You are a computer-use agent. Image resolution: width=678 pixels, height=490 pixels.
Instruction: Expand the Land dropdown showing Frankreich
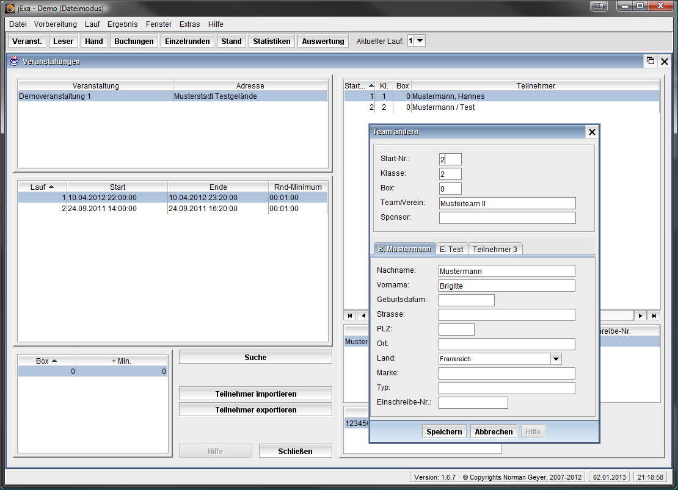click(x=556, y=359)
